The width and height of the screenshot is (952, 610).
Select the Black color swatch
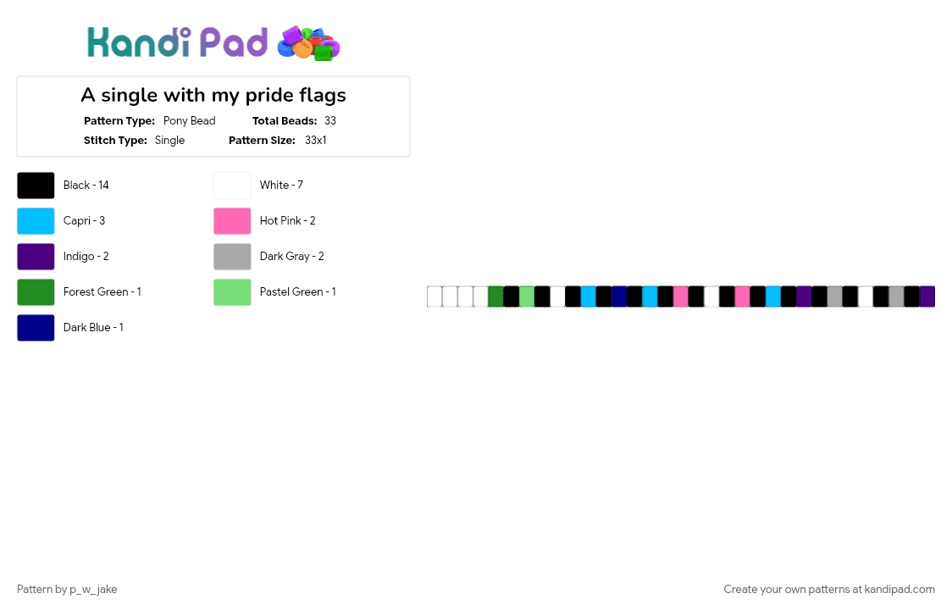point(36,186)
